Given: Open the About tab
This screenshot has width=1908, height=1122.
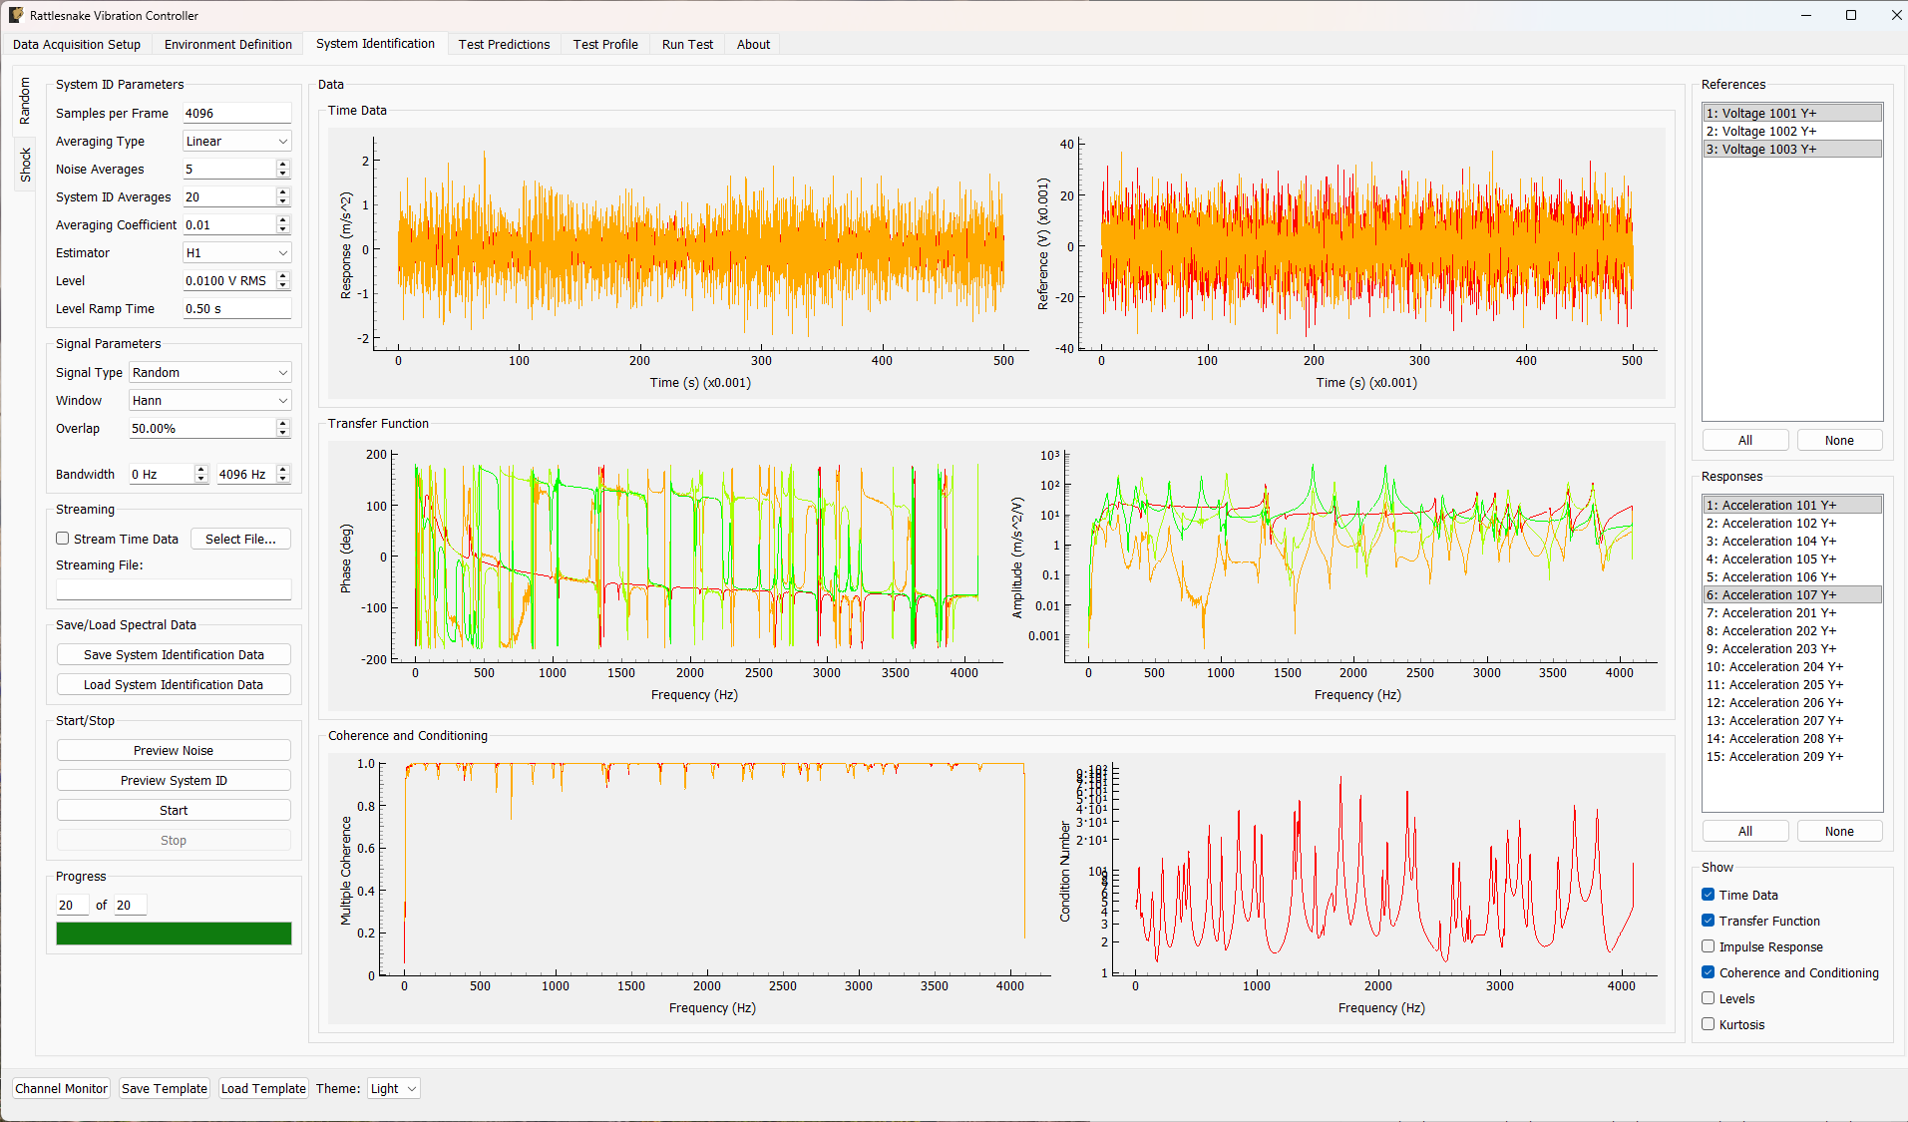Looking at the screenshot, I should (x=753, y=44).
